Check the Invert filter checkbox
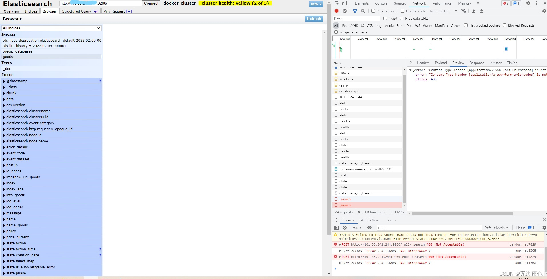547x279 pixels. coord(385,18)
